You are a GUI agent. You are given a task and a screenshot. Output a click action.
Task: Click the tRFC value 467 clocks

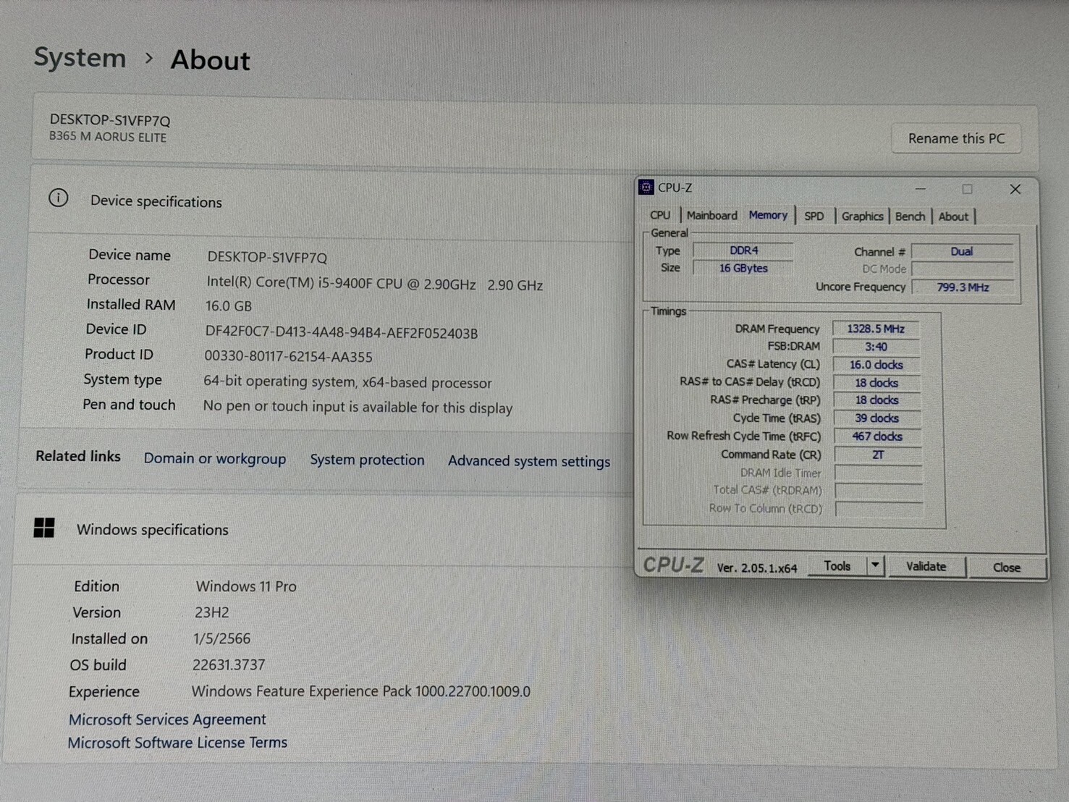(877, 436)
